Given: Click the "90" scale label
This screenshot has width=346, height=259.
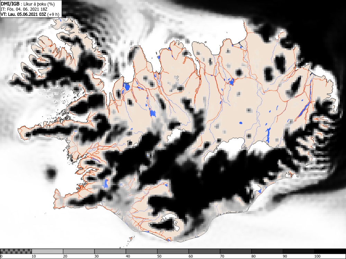Looking at the screenshot, I should pos(284,256).
